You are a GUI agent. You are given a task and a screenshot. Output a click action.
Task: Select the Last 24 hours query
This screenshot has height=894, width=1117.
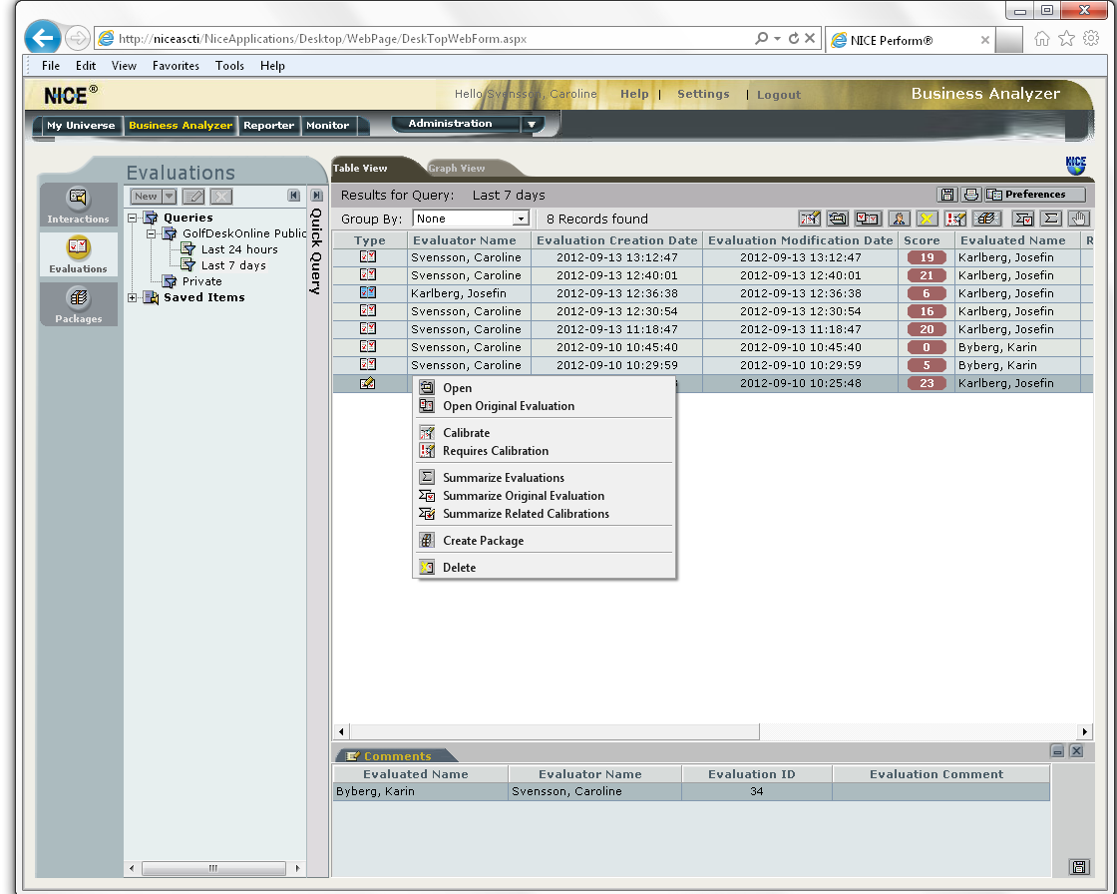tap(239, 249)
